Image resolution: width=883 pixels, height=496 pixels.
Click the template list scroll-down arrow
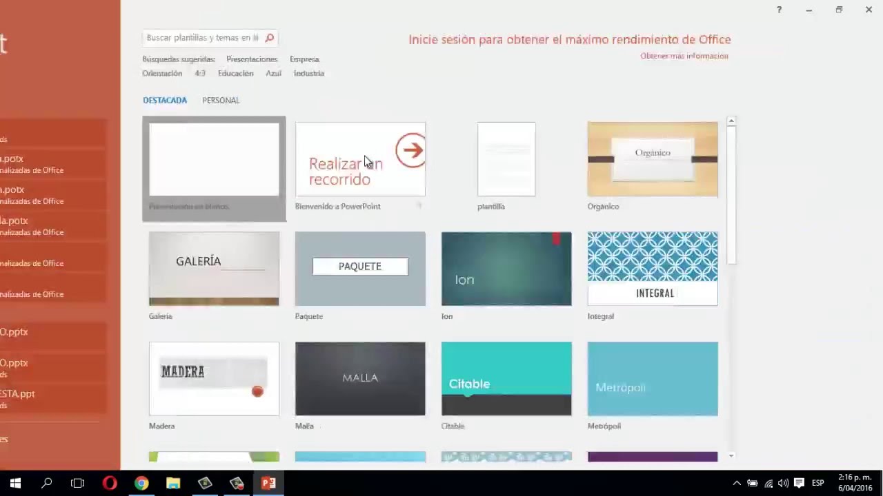pos(731,455)
